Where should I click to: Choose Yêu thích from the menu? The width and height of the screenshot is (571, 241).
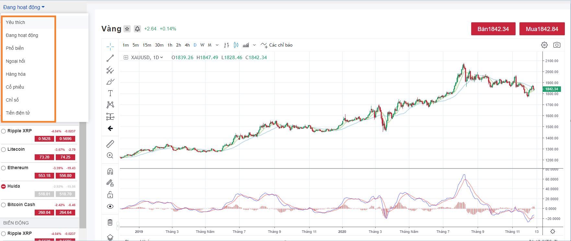coord(45,22)
